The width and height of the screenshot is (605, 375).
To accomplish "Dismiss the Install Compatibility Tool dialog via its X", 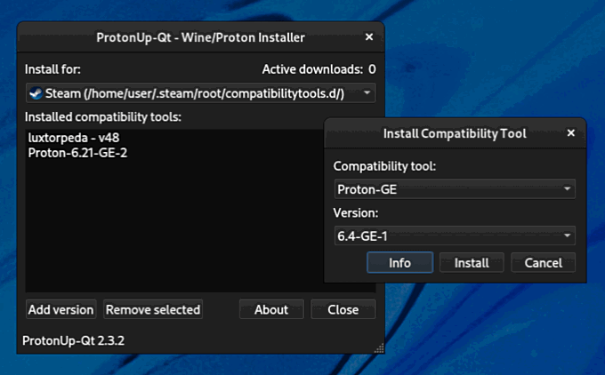I will [571, 133].
